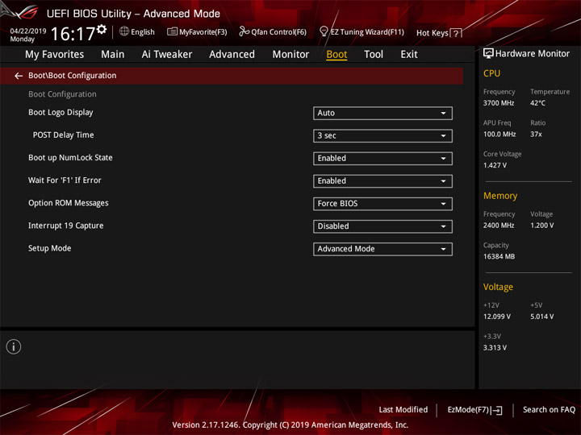Click the EzMode exit arrow icon
This screenshot has height=435, width=581.
point(497,410)
